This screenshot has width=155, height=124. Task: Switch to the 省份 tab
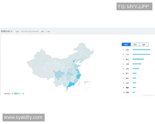pyautogui.click(x=126, y=44)
